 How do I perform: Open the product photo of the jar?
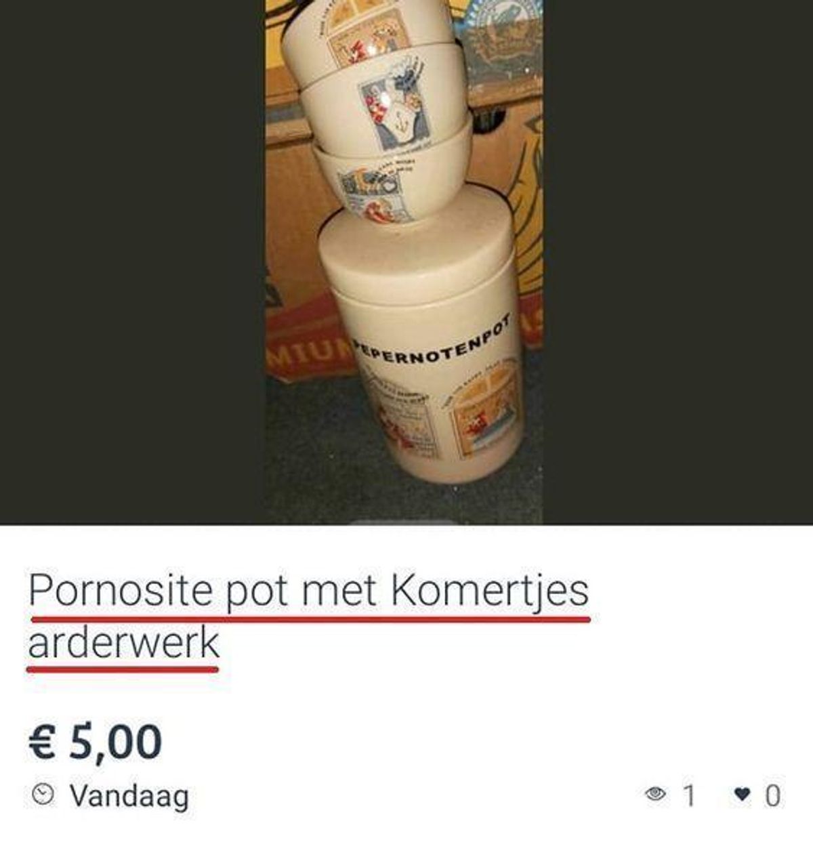tap(404, 262)
